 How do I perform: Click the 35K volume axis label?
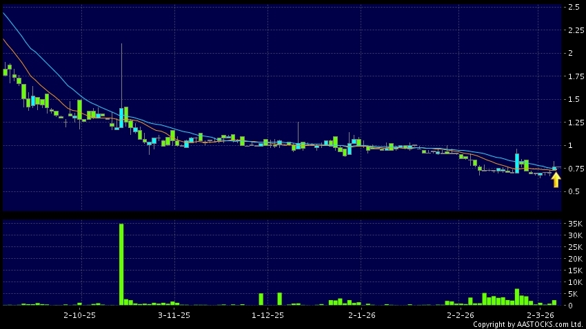(x=573, y=224)
